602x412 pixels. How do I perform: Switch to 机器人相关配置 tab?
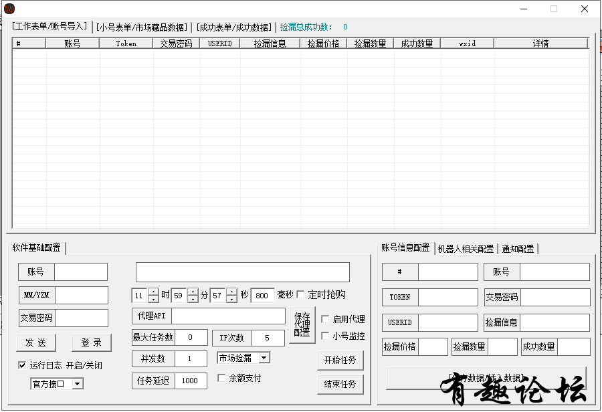tap(466, 249)
